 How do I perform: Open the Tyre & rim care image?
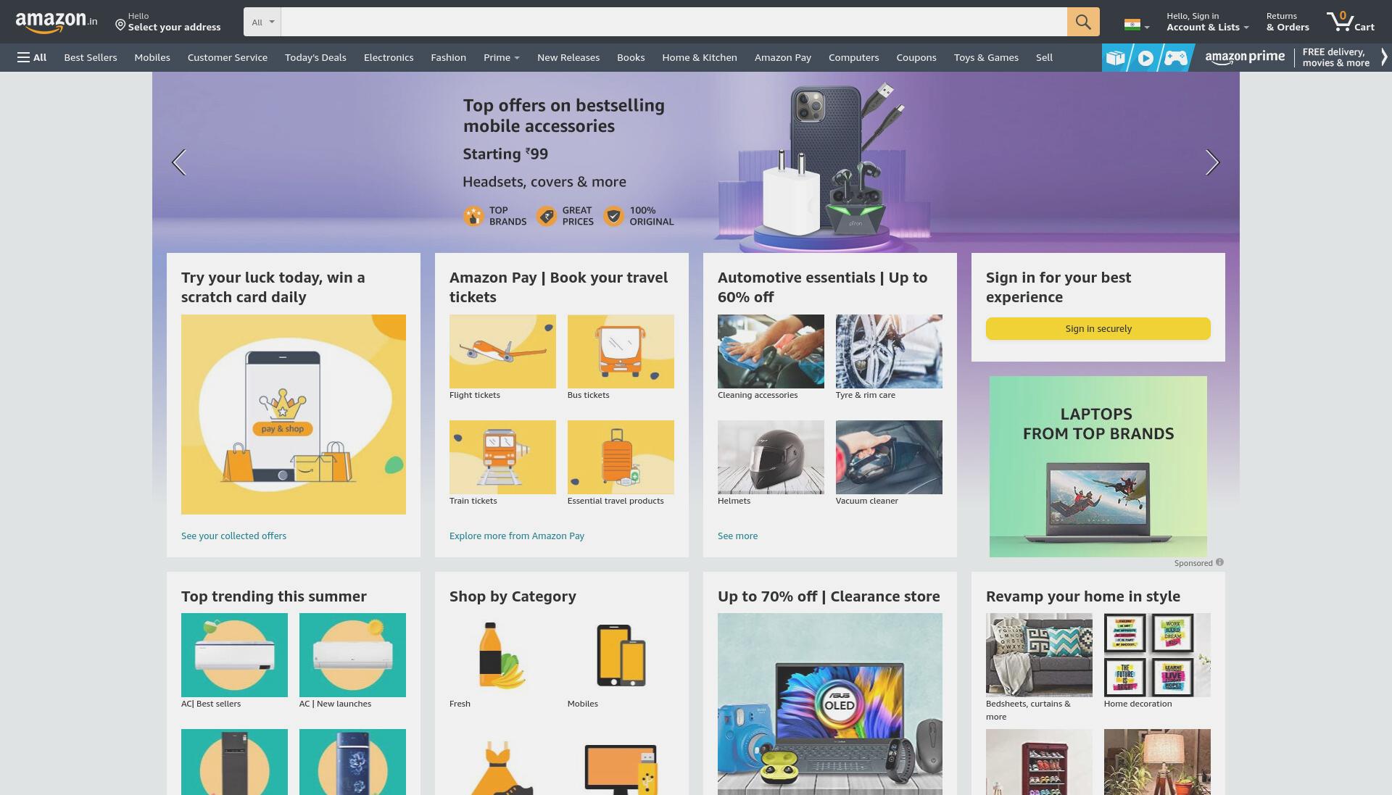(x=889, y=351)
